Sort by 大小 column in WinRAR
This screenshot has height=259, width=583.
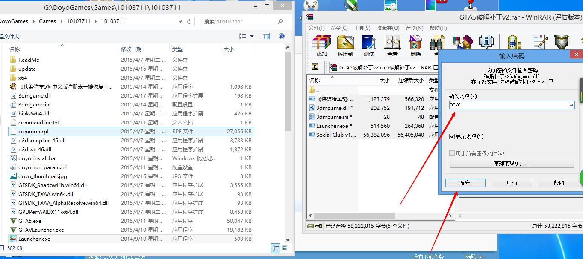pos(384,80)
